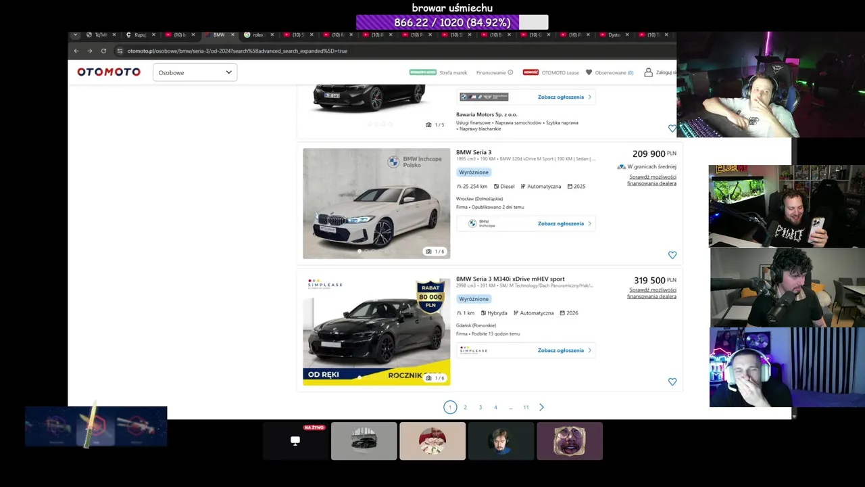Click the user icon for Zaloguj się
The image size is (865, 487).
pyautogui.click(x=648, y=72)
